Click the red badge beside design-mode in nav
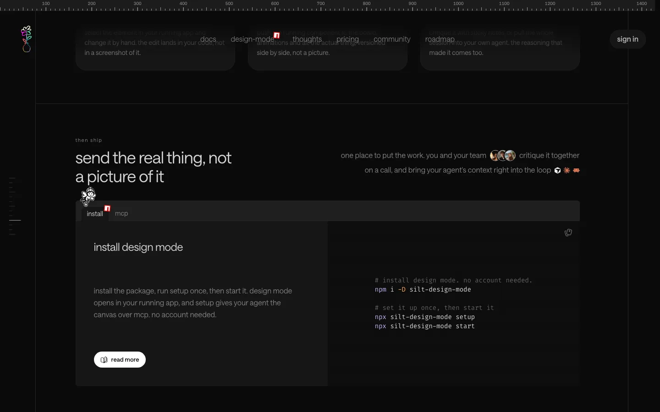This screenshot has width=660, height=412. [x=277, y=35]
